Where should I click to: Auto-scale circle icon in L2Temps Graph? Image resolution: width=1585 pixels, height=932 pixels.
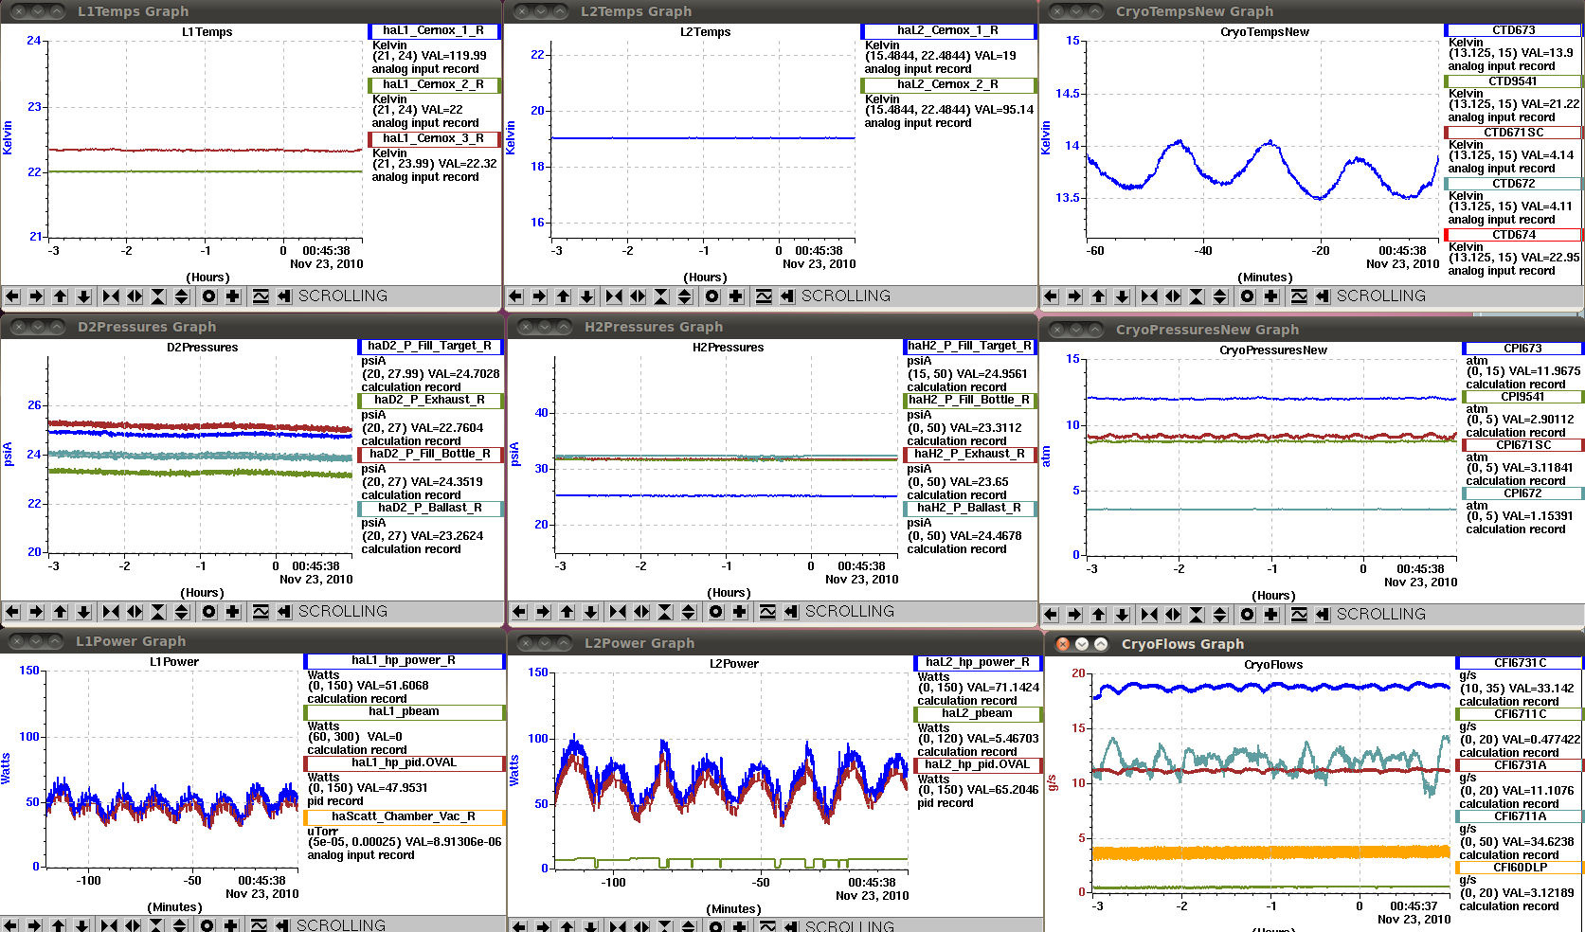pos(712,296)
